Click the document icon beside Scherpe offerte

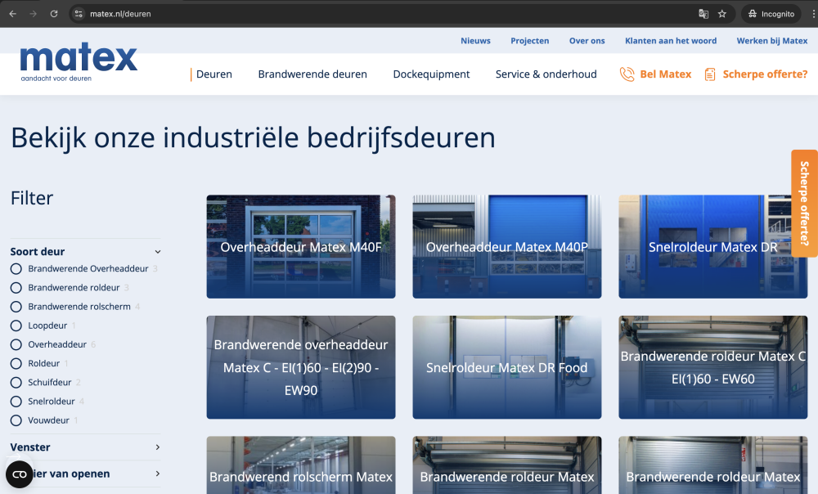click(x=710, y=74)
